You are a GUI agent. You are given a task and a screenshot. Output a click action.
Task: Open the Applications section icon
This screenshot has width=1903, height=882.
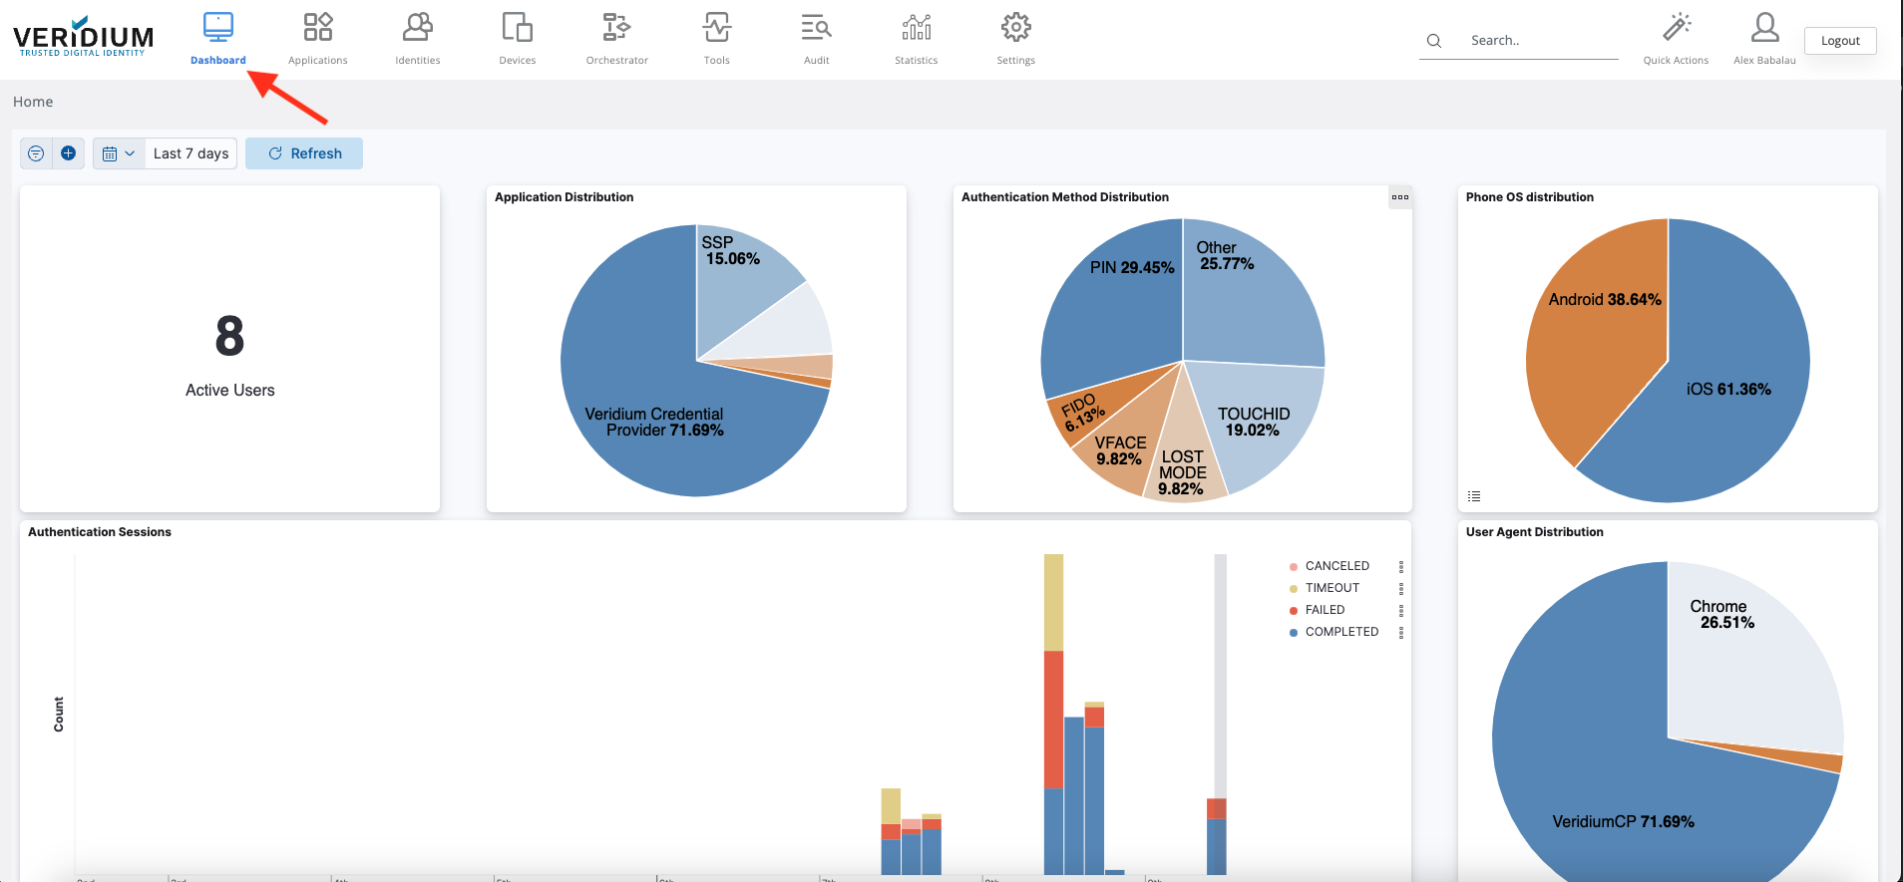click(x=317, y=28)
